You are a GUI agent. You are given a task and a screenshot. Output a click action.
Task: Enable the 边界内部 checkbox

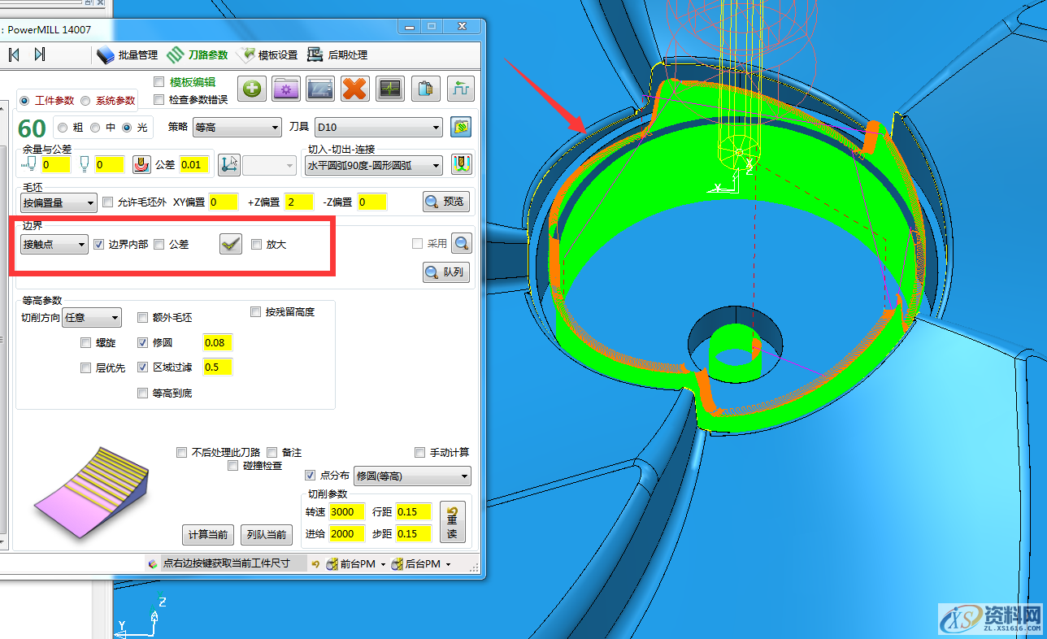click(x=99, y=243)
